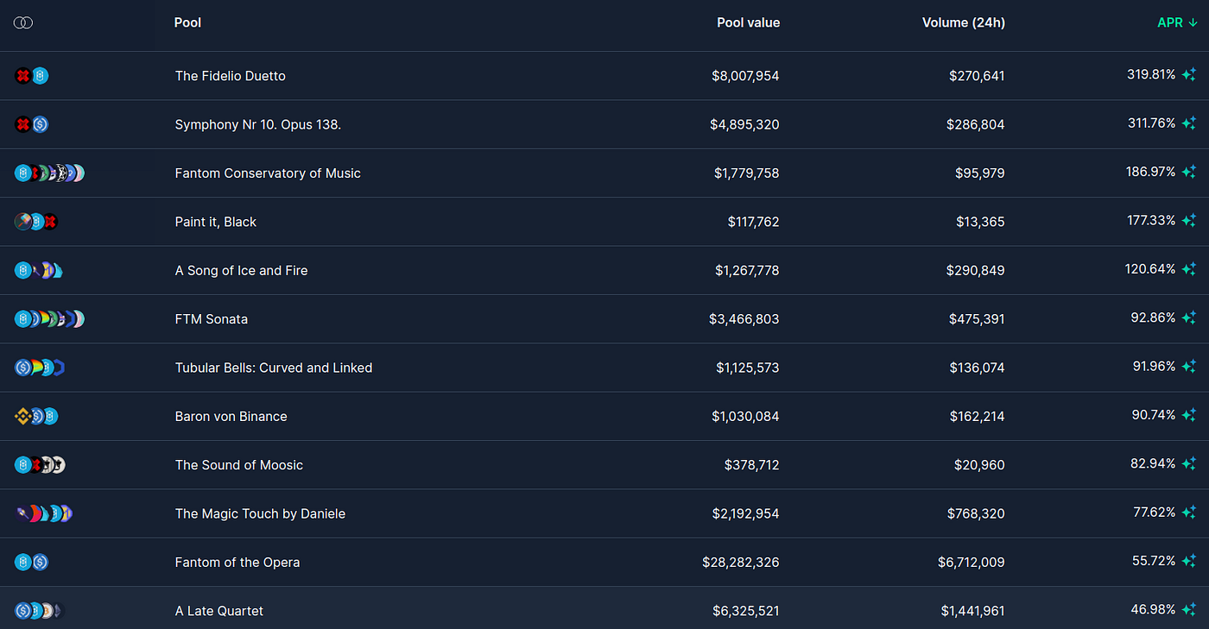Screen dimensions: 1209x629
Task: Open A Late Quartet pool
Action: [218, 611]
